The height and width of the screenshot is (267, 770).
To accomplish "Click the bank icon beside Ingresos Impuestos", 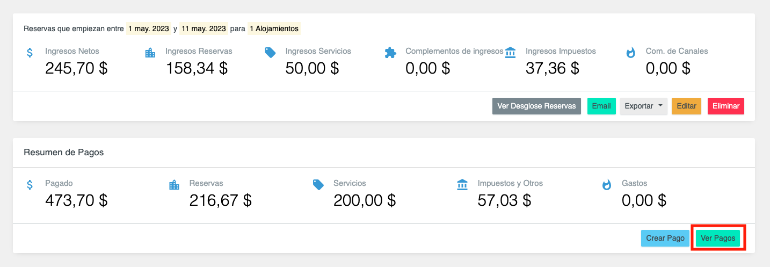I will (511, 53).
